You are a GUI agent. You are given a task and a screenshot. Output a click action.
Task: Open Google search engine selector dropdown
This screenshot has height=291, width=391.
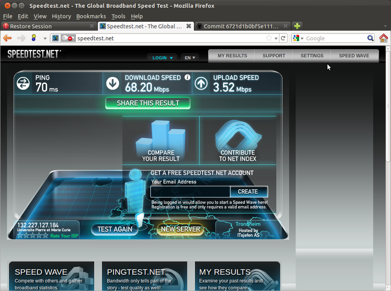coord(298,38)
